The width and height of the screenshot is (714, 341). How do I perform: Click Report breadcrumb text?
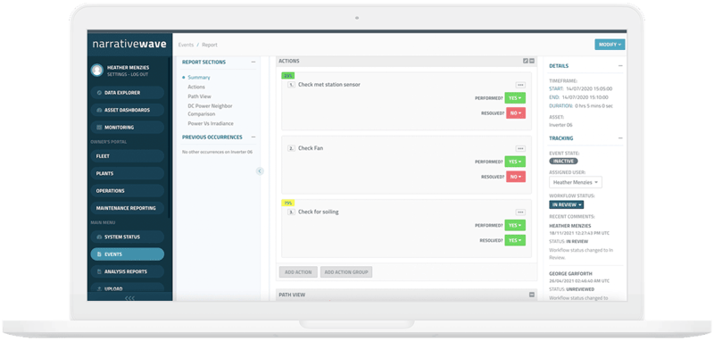click(210, 45)
